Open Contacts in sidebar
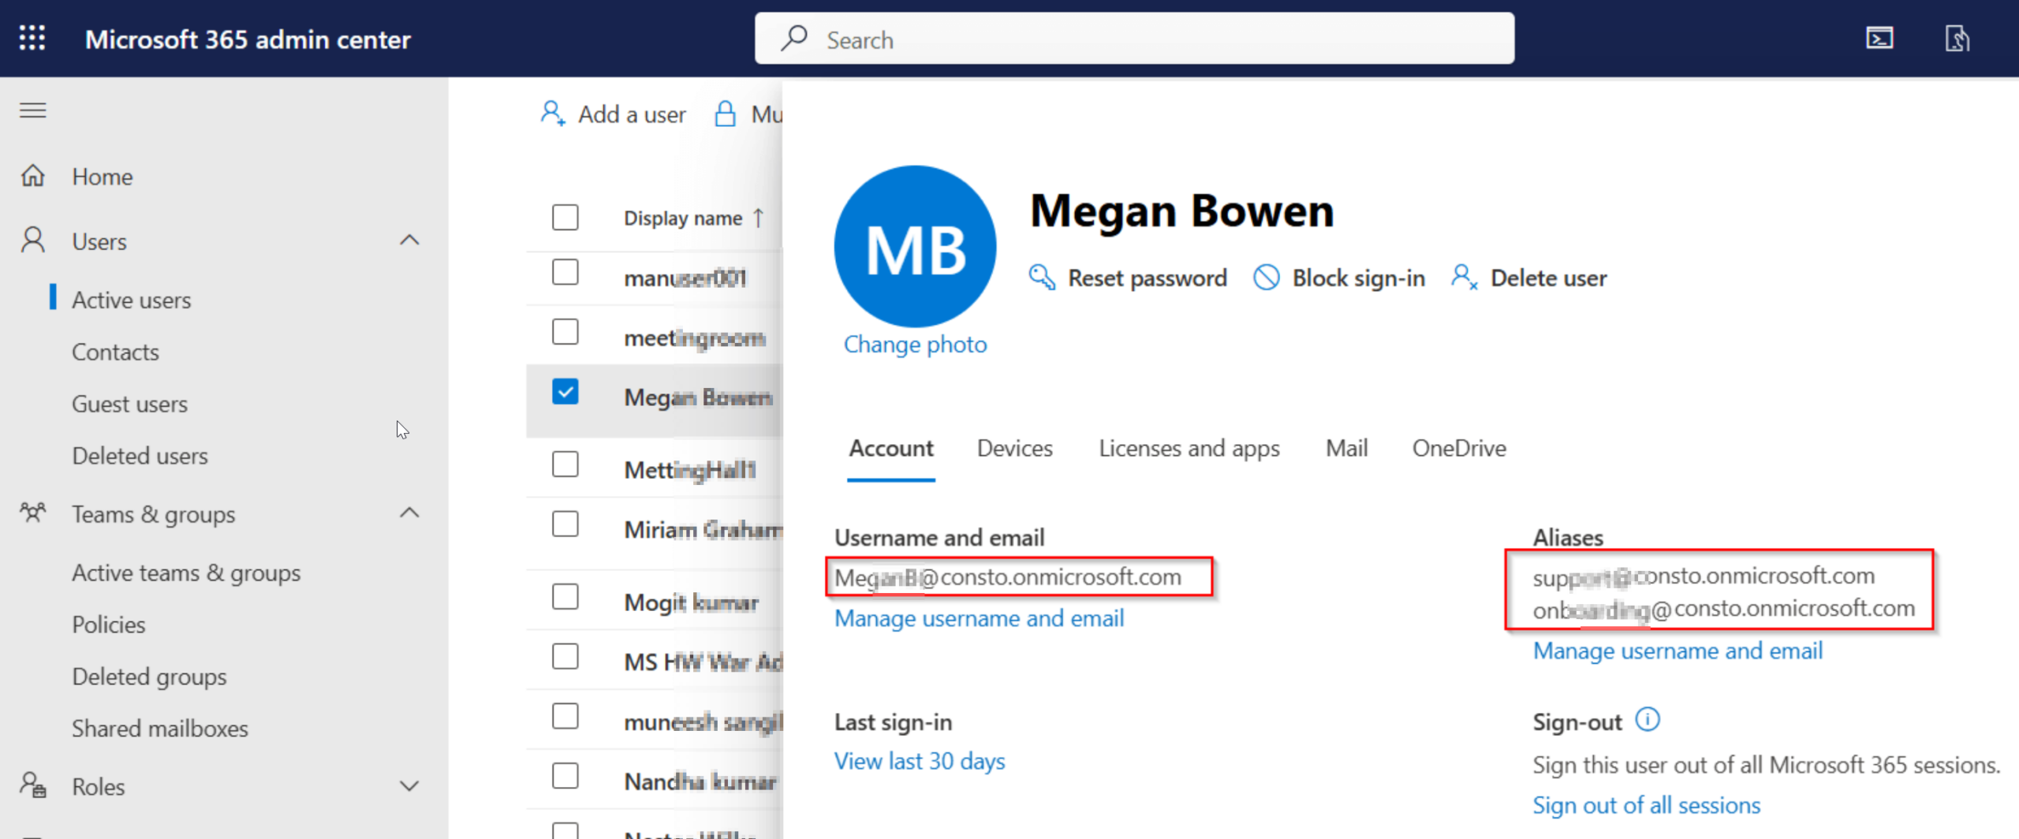Viewport: 2019px width, 839px height. pyautogui.click(x=115, y=352)
